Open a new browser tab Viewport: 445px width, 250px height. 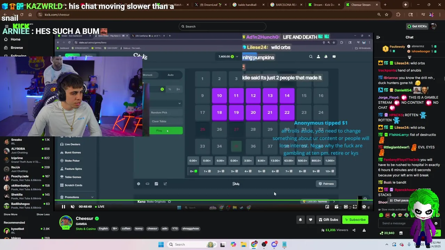(x=385, y=5)
